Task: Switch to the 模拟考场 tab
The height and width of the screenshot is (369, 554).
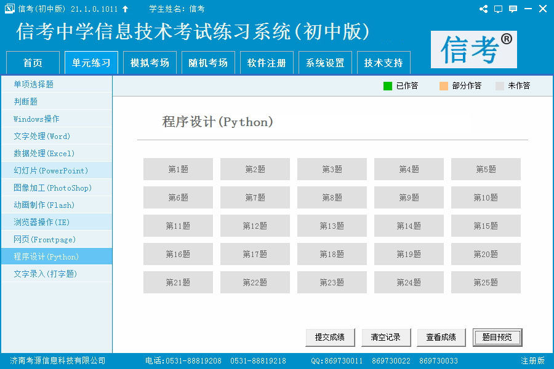Action: point(150,62)
